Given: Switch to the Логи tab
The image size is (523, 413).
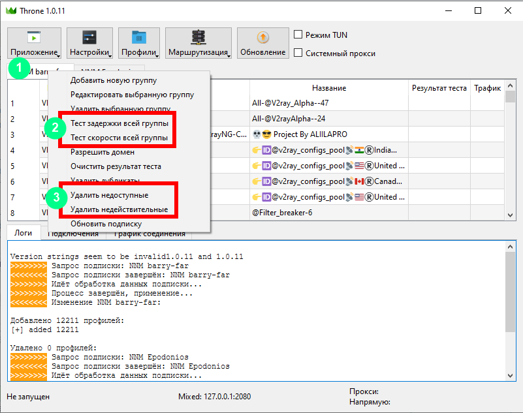Looking at the screenshot, I should tap(24, 233).
